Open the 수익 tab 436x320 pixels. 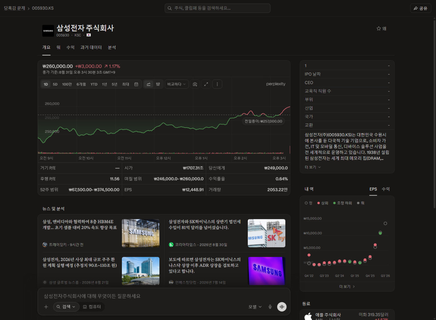click(x=70, y=47)
